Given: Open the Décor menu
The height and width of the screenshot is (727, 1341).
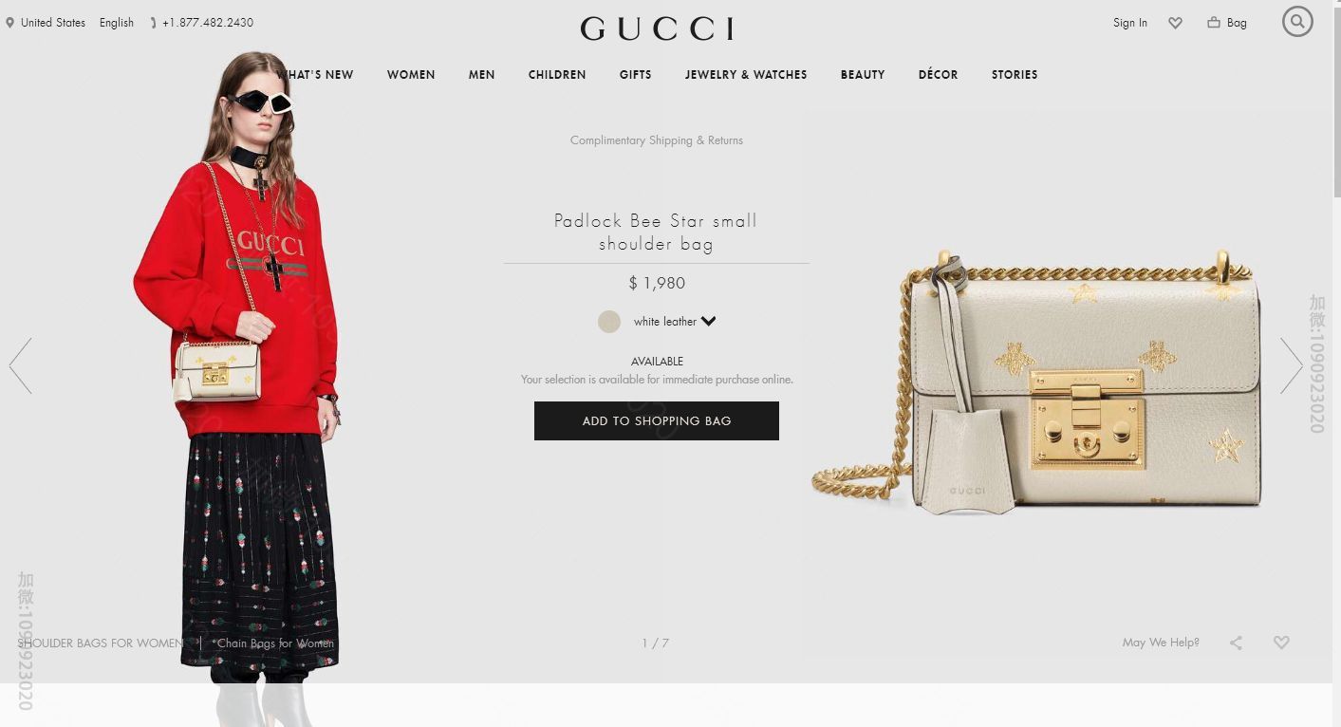Looking at the screenshot, I should pos(938,75).
